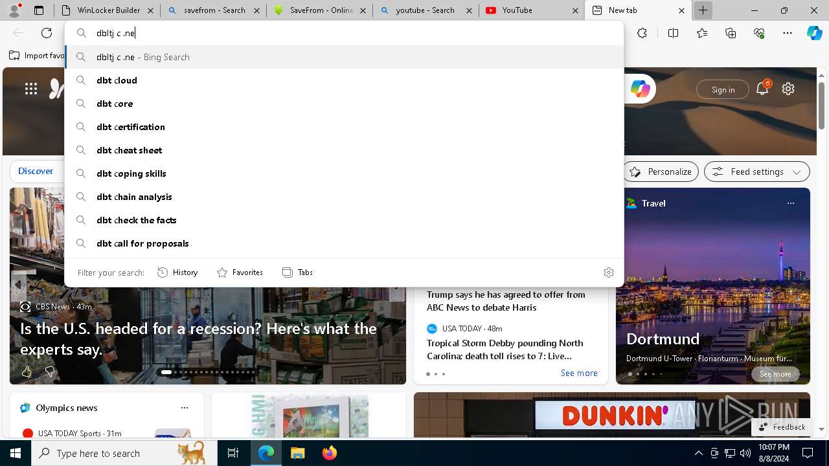Open See more link in news card
This screenshot has height=466, width=829.
click(x=579, y=373)
